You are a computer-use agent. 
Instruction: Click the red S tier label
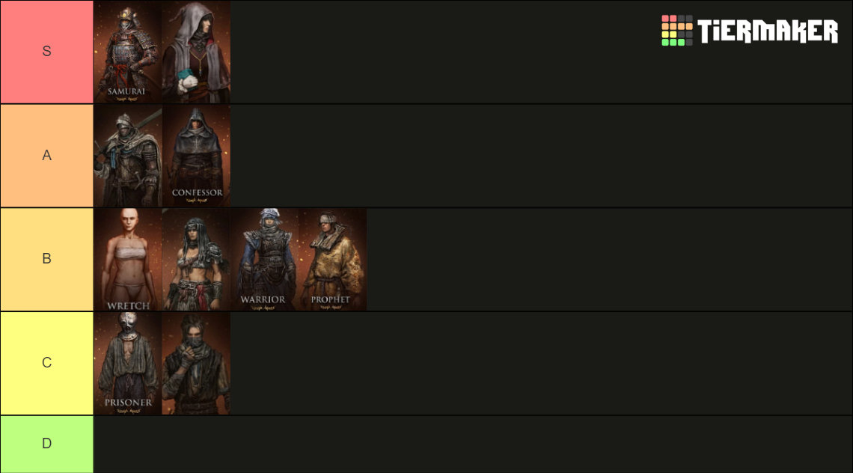47,52
